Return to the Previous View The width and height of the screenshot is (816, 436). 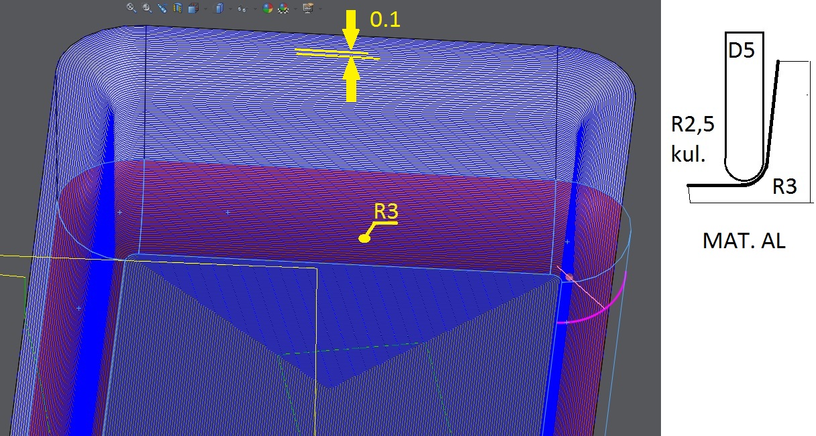point(162,8)
